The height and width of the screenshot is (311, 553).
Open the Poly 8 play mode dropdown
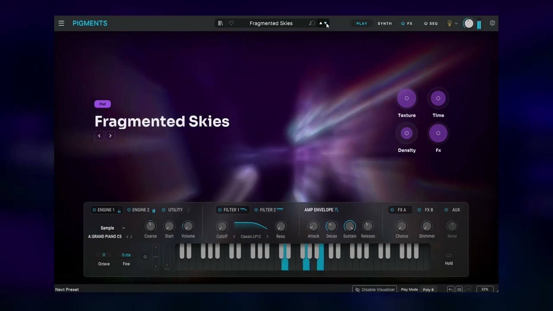click(x=428, y=289)
